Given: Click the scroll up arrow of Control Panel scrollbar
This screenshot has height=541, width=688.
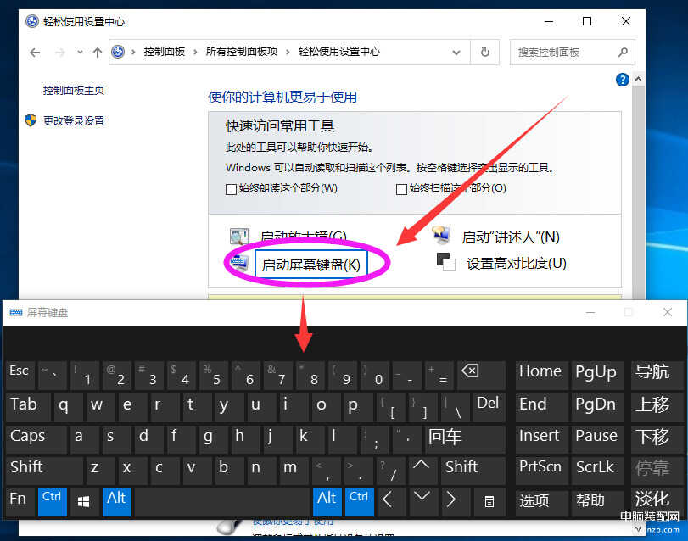Looking at the screenshot, I should 639,80.
